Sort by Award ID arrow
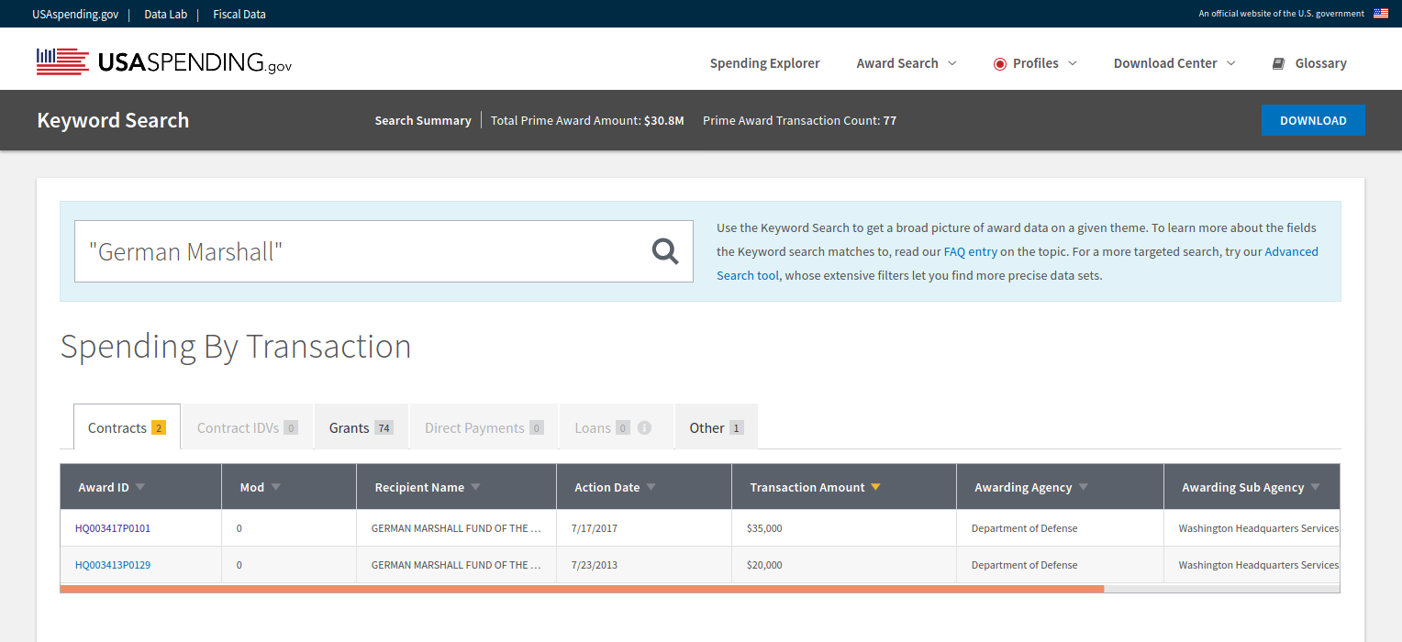The height and width of the screenshot is (642, 1402). tap(140, 487)
